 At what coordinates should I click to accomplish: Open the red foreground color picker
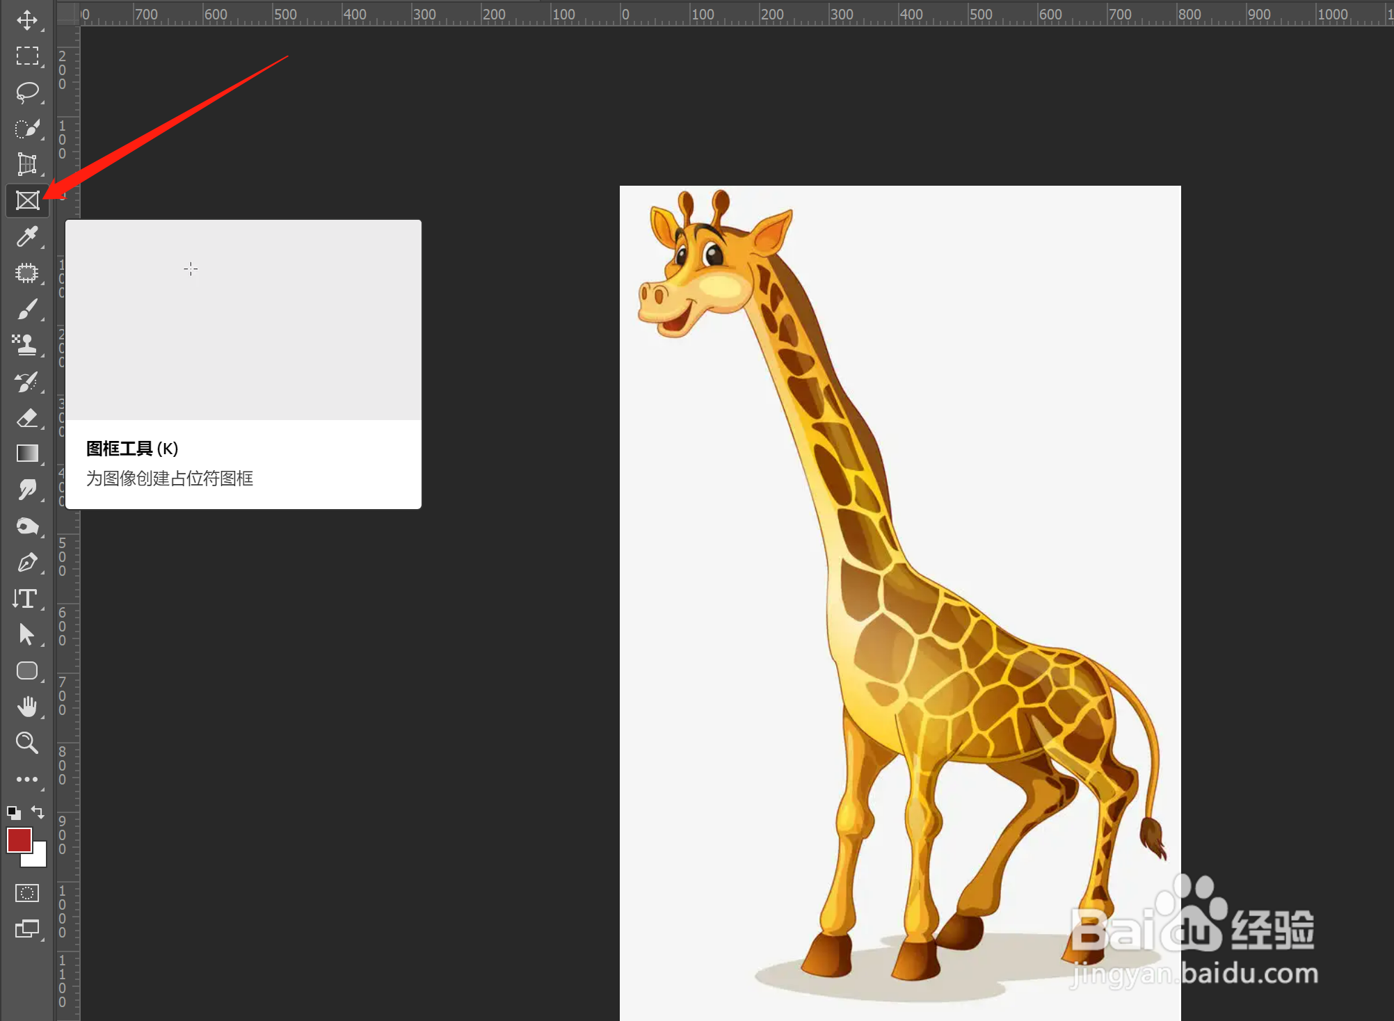tap(19, 839)
